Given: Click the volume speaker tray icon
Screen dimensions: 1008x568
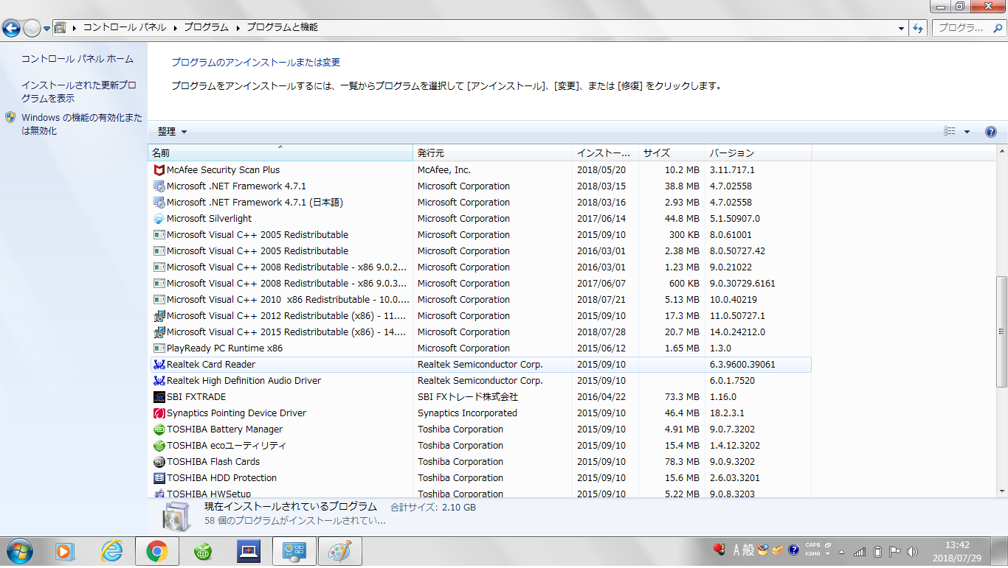Looking at the screenshot, I should [x=913, y=551].
